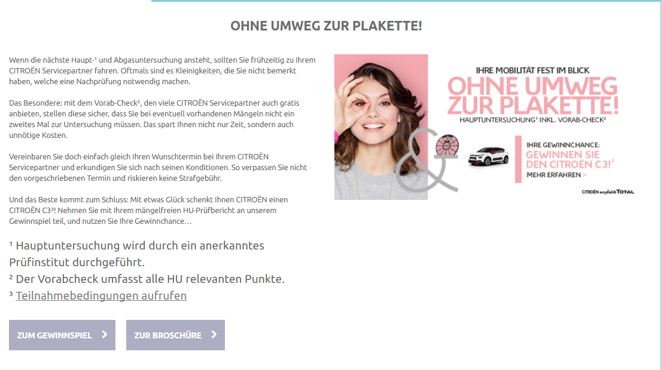Screen dimensions: 661x370
Task: Click the arrow chevron on ZUM GEWINNSPIEL
Action: (105, 335)
